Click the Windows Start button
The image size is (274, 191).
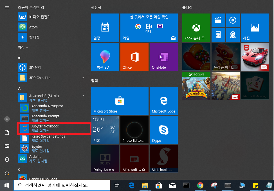[7, 185]
